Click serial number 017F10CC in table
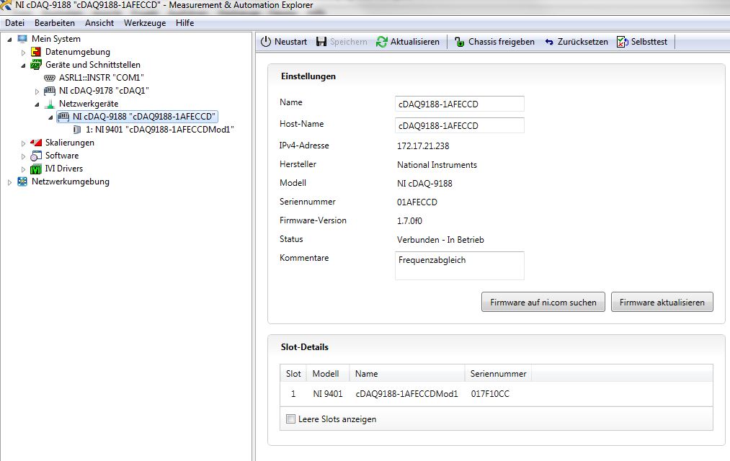 tap(490, 394)
